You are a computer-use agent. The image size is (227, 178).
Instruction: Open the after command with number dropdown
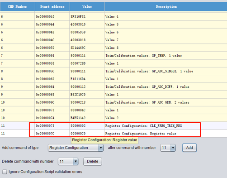point(168,148)
